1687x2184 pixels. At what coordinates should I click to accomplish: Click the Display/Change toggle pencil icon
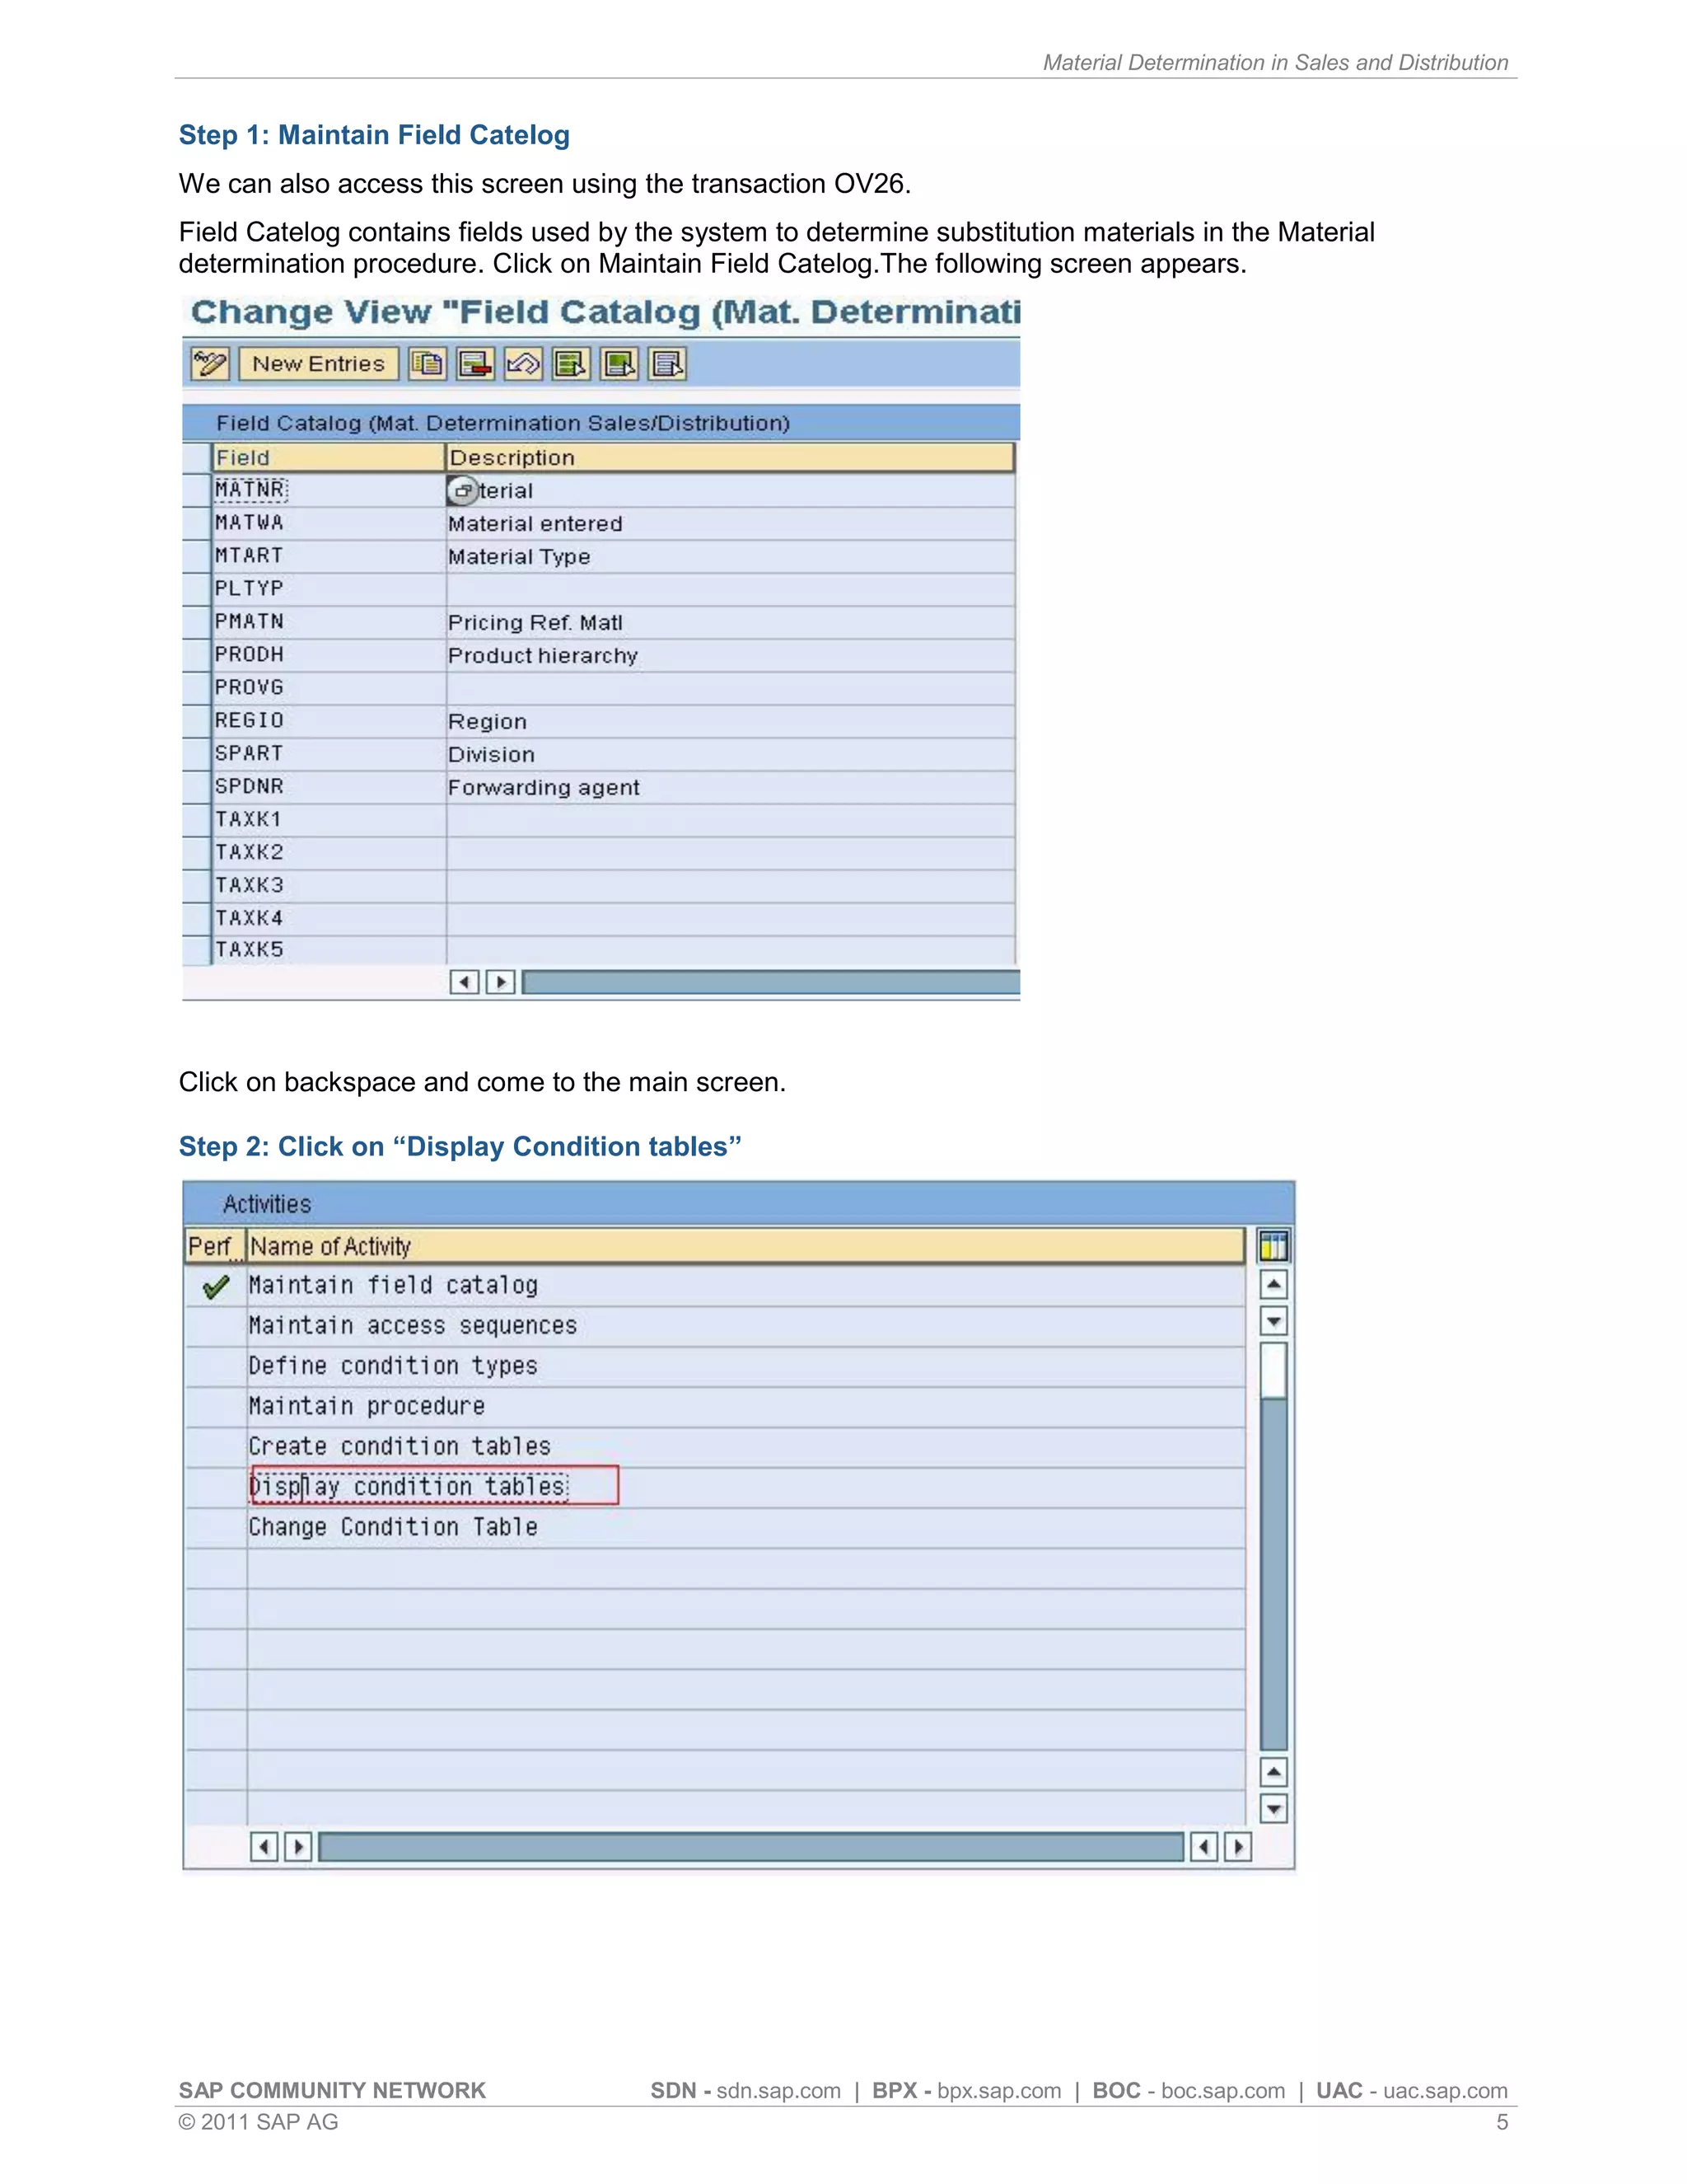(x=210, y=364)
